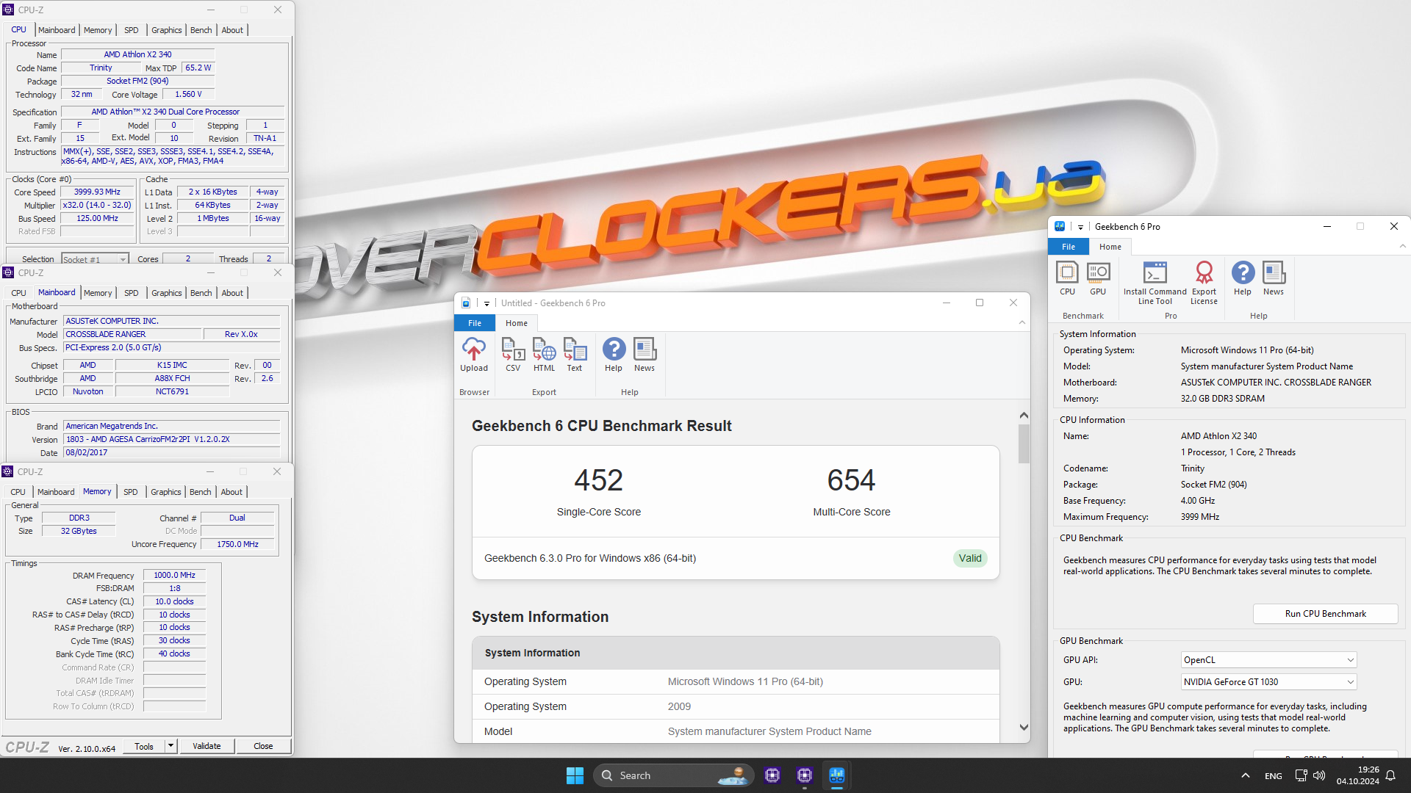Click result scrollbar down arrow
The image size is (1411, 793).
click(x=1024, y=728)
